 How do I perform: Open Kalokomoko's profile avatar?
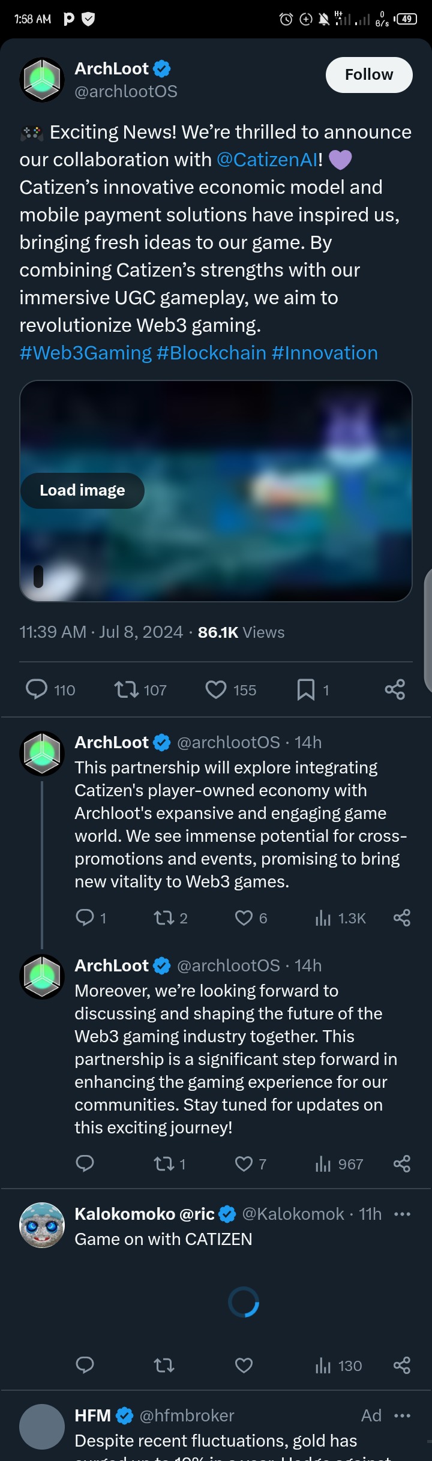[42, 1225]
